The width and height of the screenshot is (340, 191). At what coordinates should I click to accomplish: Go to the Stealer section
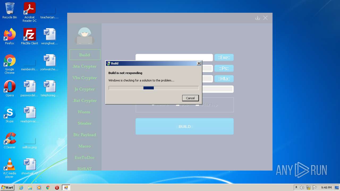(x=85, y=123)
